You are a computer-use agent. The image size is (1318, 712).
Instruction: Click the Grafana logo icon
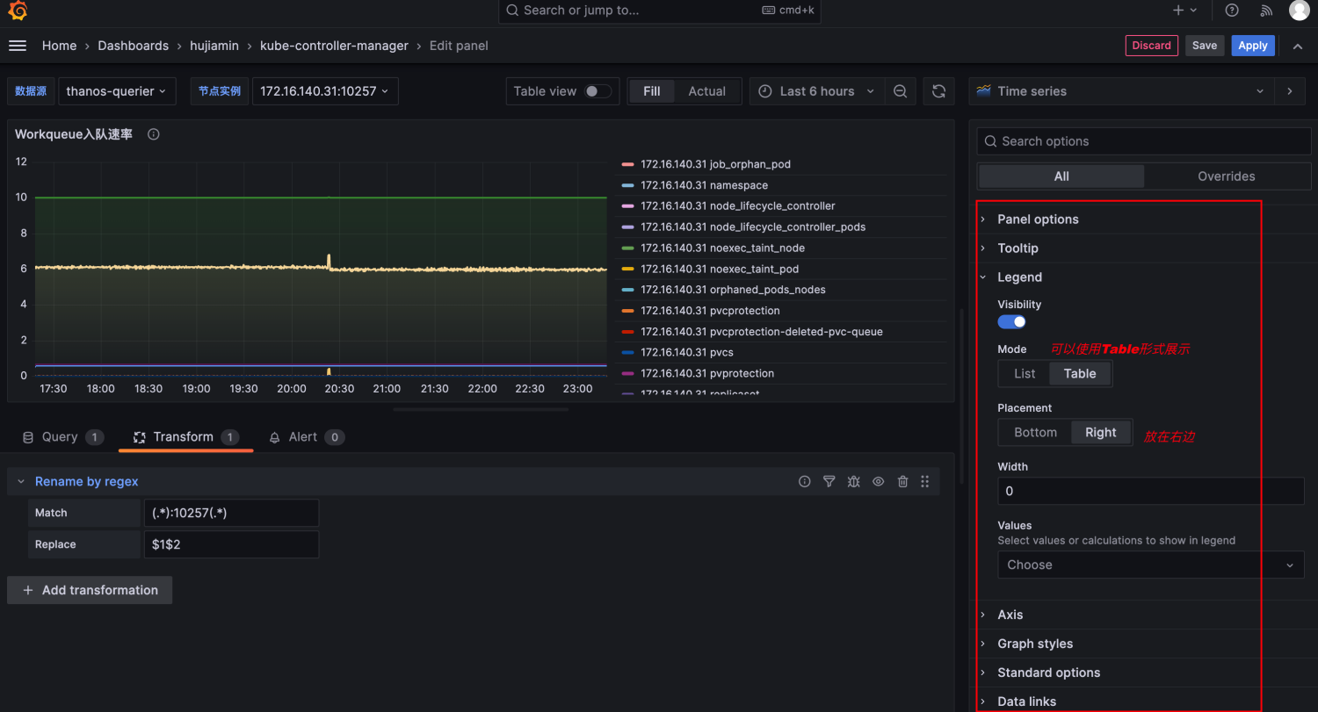pyautogui.click(x=18, y=11)
